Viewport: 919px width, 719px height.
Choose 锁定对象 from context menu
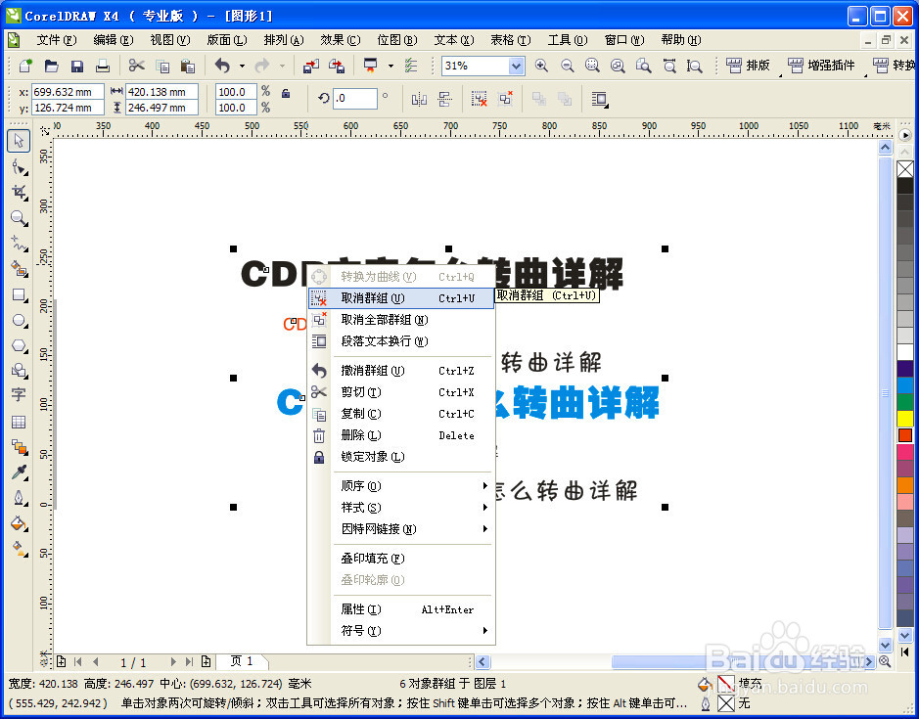401,457
